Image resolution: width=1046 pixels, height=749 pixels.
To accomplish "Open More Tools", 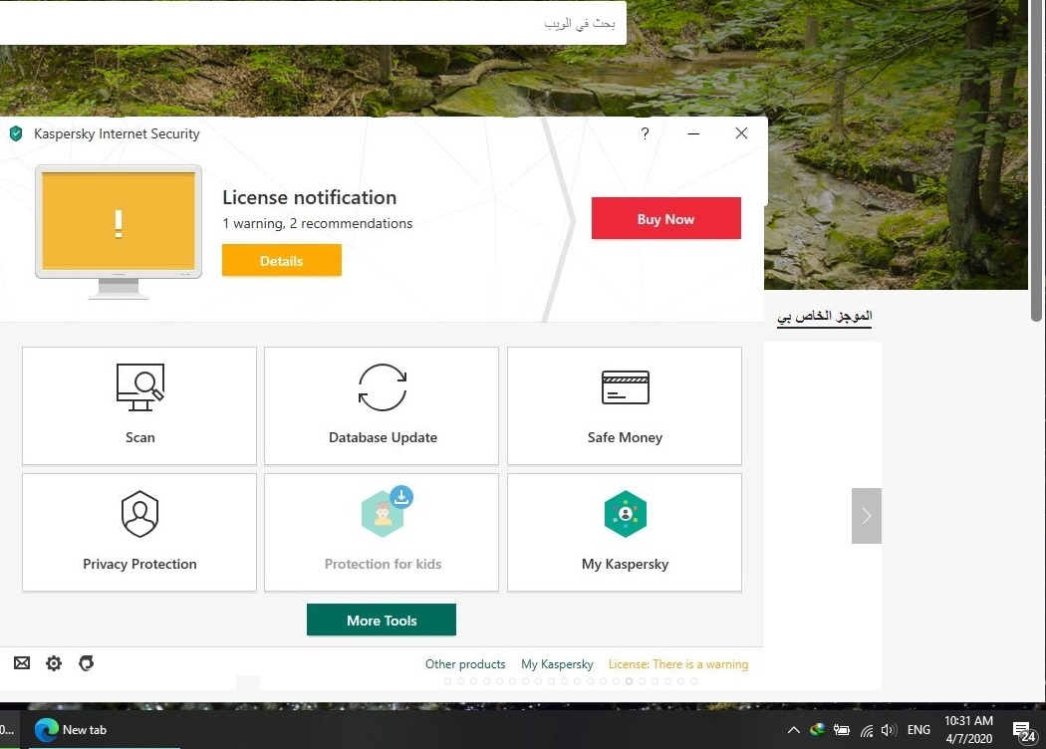I will point(382,620).
